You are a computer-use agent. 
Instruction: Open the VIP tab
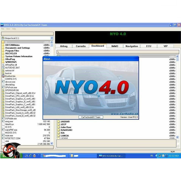(165, 46)
